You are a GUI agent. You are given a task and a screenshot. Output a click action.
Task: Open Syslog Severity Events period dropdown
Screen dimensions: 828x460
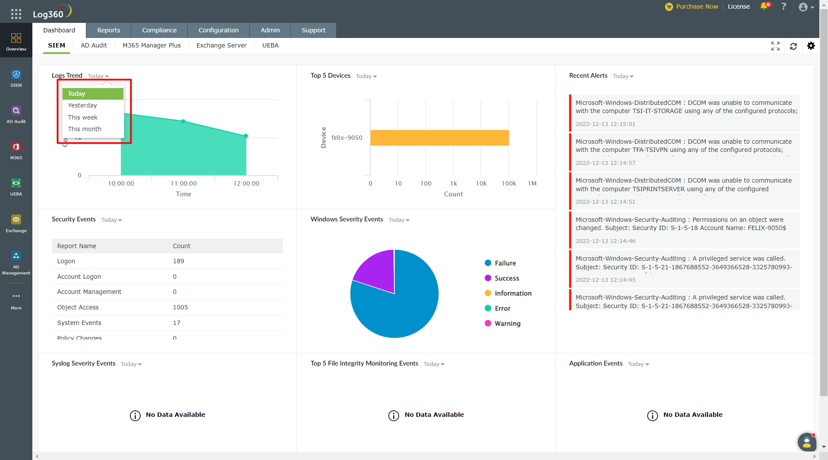coord(132,364)
